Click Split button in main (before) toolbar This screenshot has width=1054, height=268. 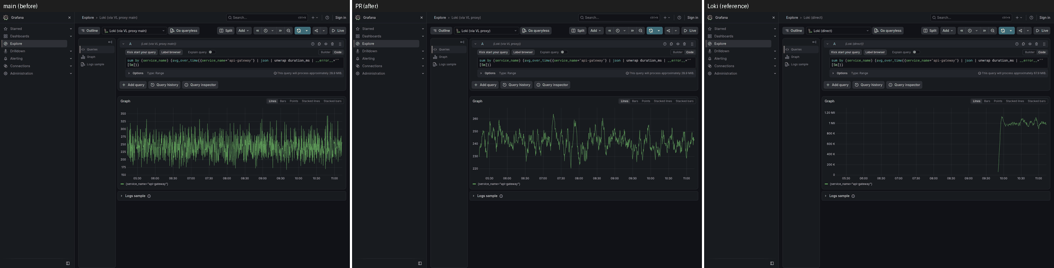226,31
